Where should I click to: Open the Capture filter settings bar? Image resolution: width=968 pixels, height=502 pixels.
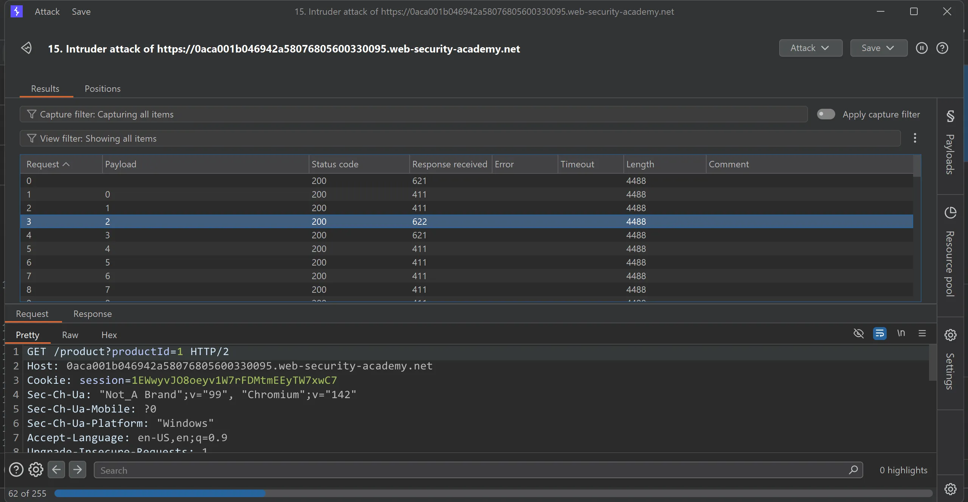413,114
